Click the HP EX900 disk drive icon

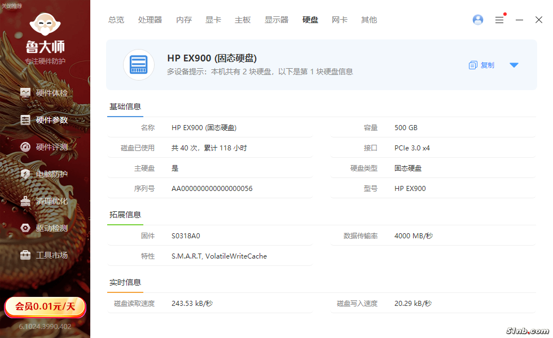(x=139, y=65)
